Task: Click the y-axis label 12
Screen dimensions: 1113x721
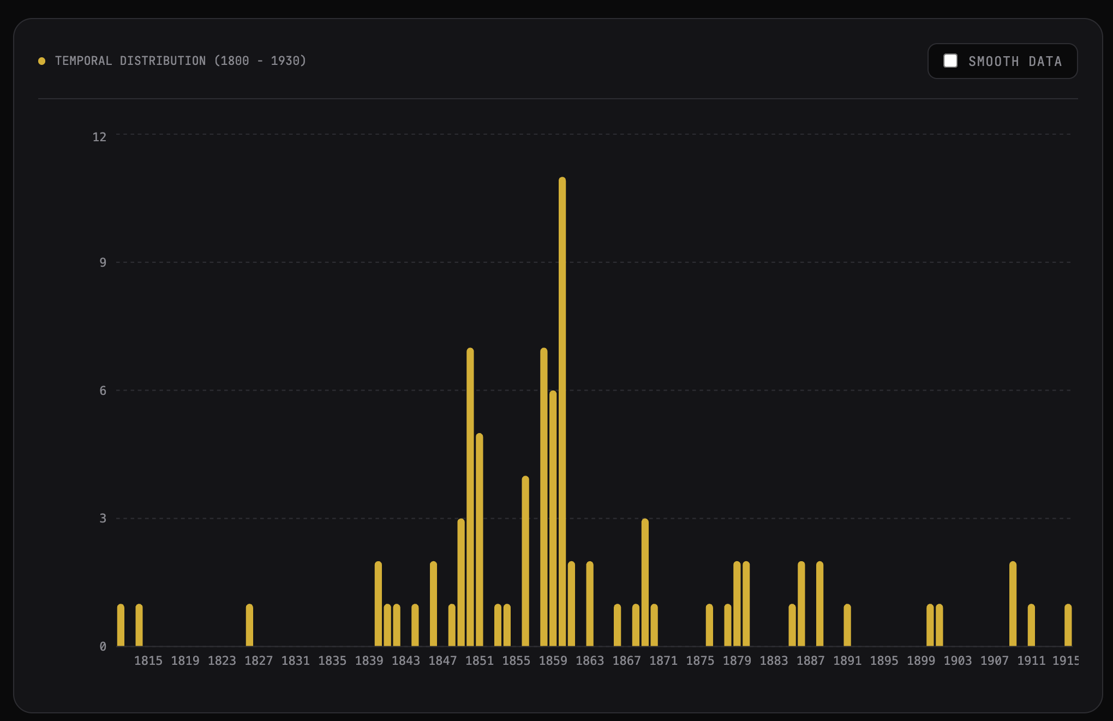Action: [99, 137]
